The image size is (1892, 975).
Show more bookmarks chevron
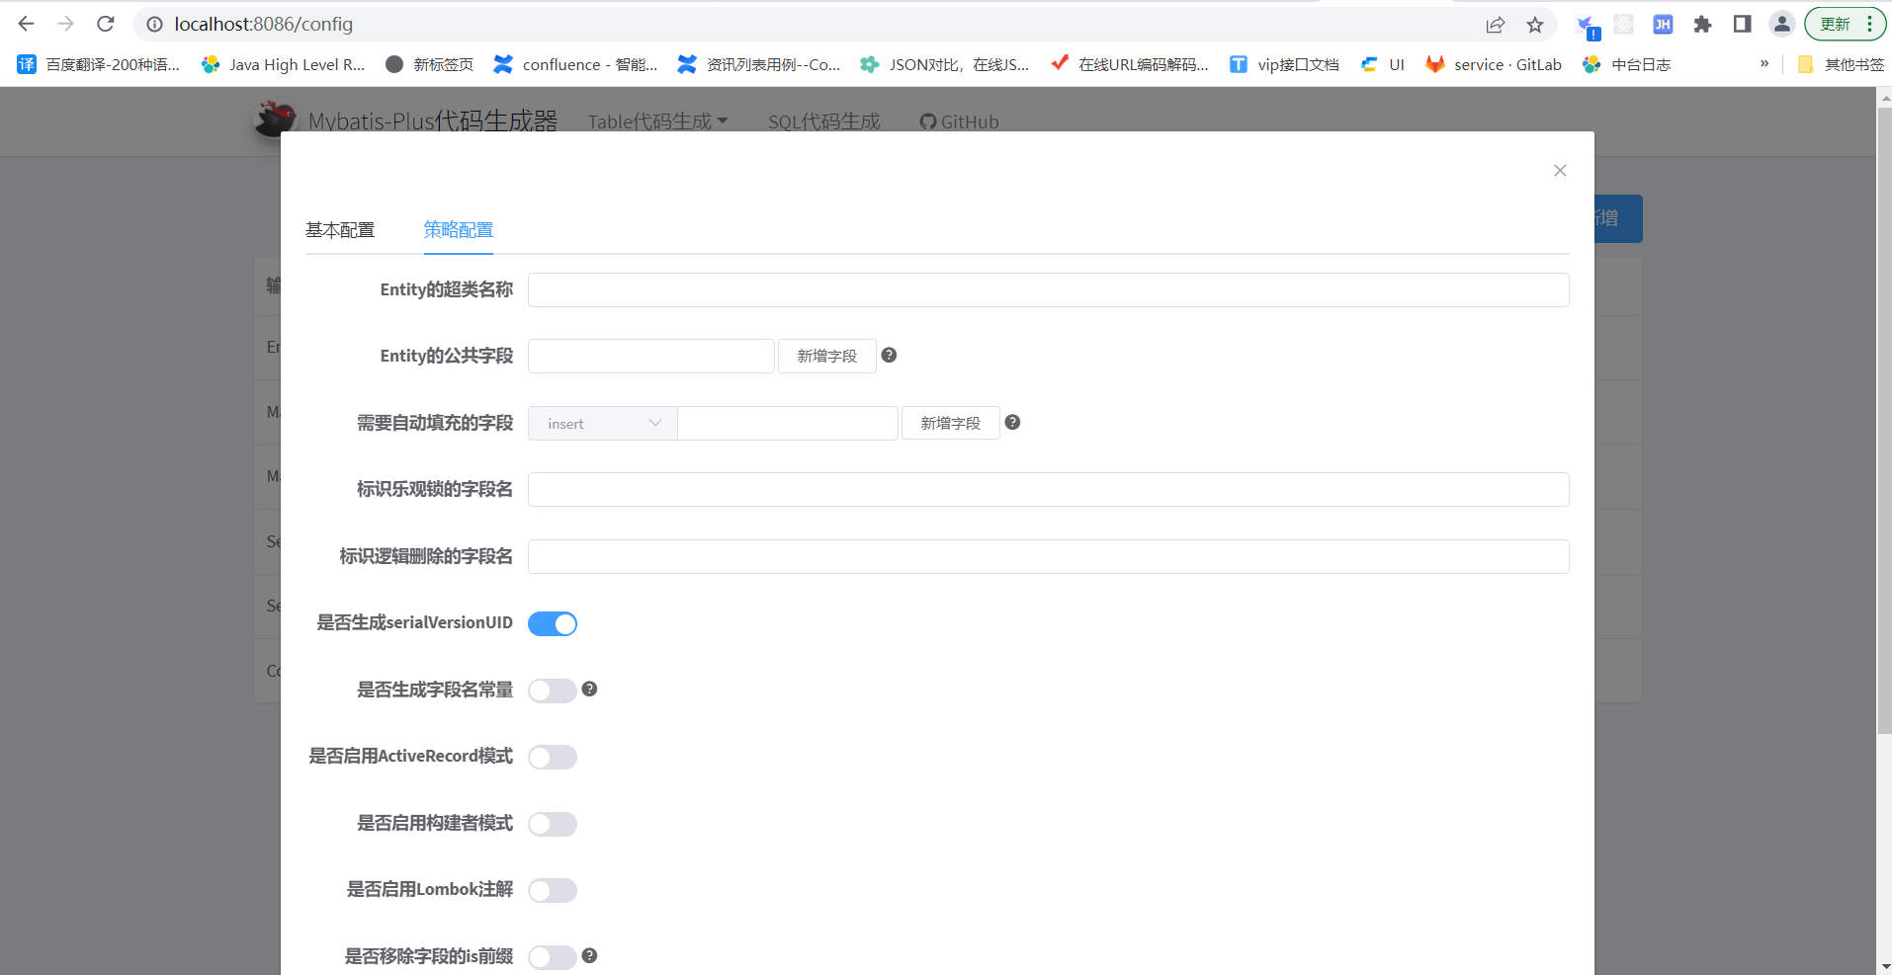tap(1764, 63)
